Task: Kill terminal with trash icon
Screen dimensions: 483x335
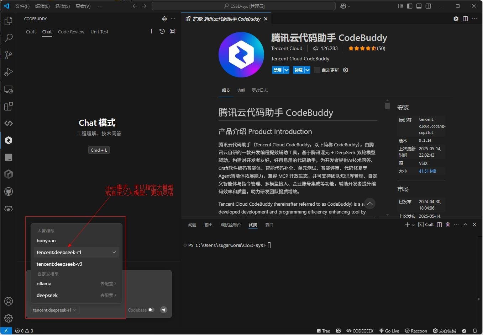Action: pyautogui.click(x=448, y=225)
